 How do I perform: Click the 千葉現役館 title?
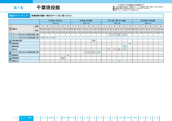[48, 8]
